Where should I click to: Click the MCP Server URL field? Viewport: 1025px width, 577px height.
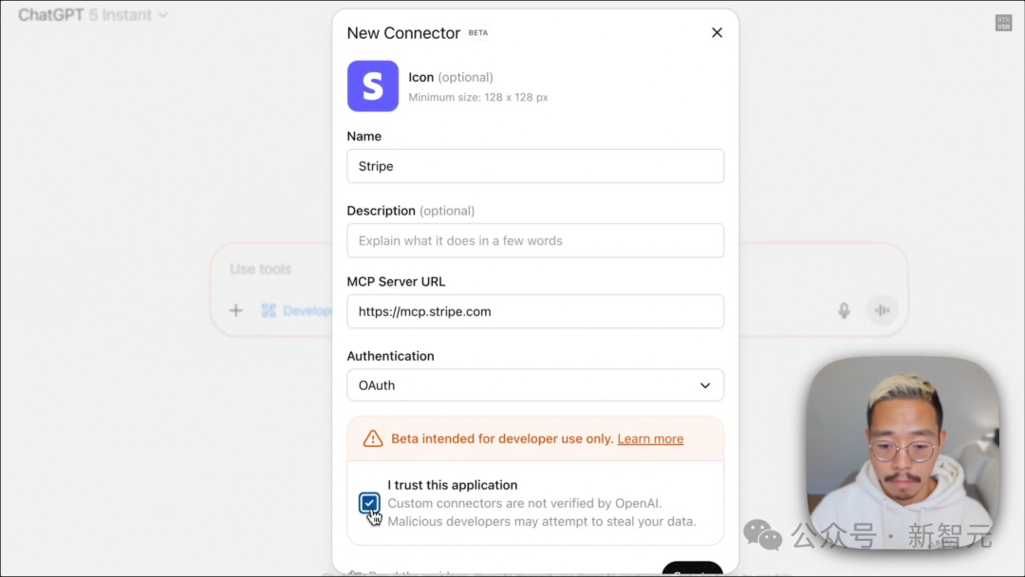point(535,311)
